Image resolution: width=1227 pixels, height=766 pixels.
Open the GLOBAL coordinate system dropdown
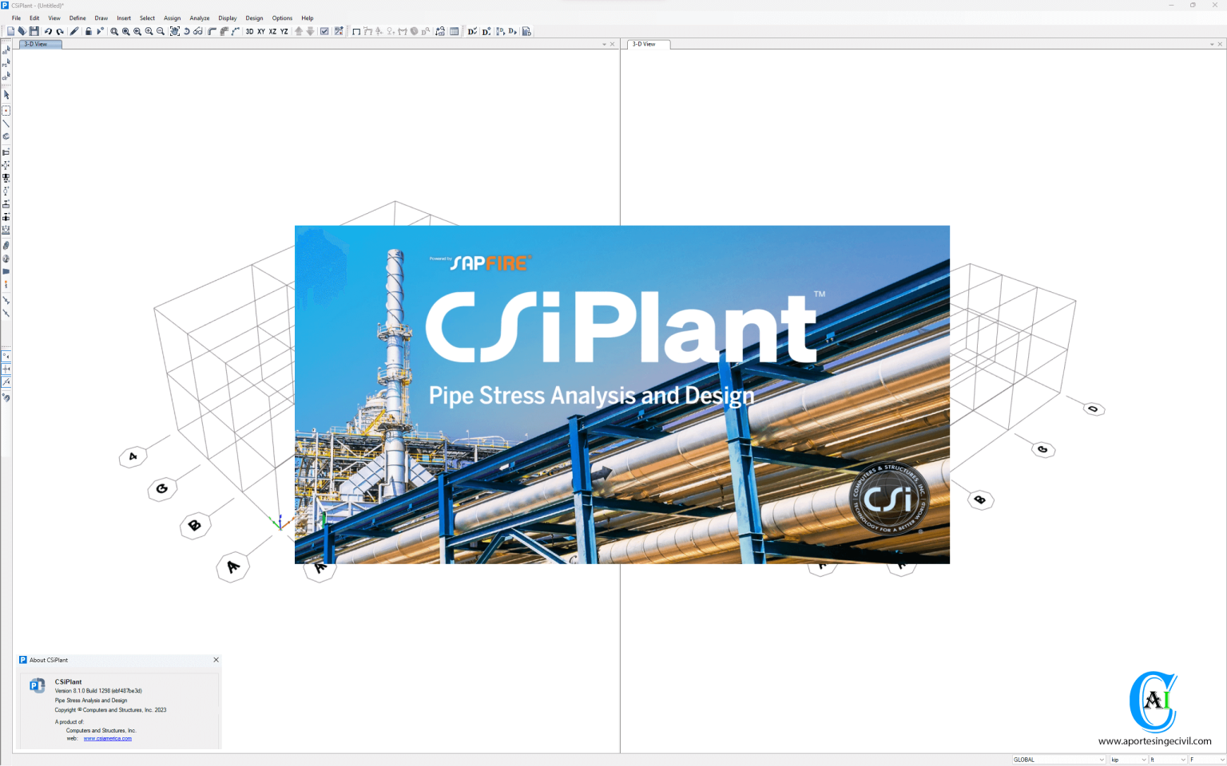1102,759
